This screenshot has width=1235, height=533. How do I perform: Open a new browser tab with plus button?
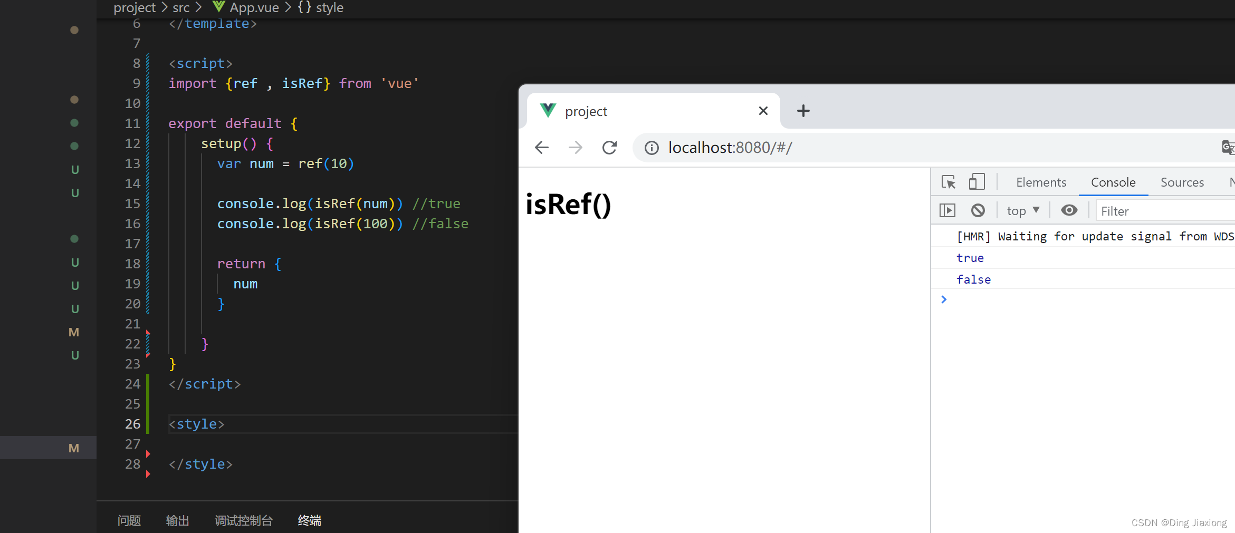tap(803, 111)
